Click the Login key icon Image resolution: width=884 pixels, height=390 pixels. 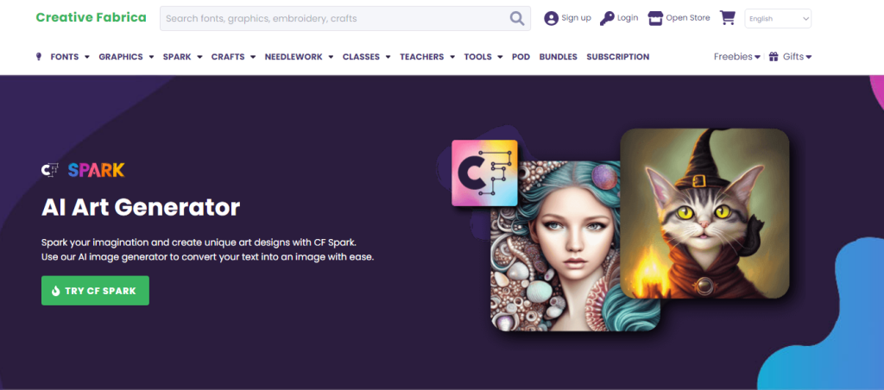607,18
